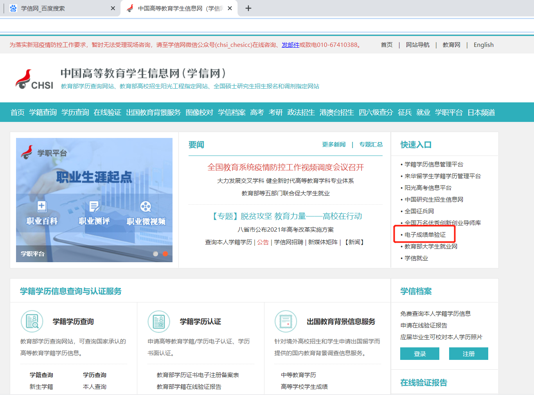Open the 教育网 top link
Image resolution: width=534 pixels, height=397 pixels.
(x=451, y=45)
